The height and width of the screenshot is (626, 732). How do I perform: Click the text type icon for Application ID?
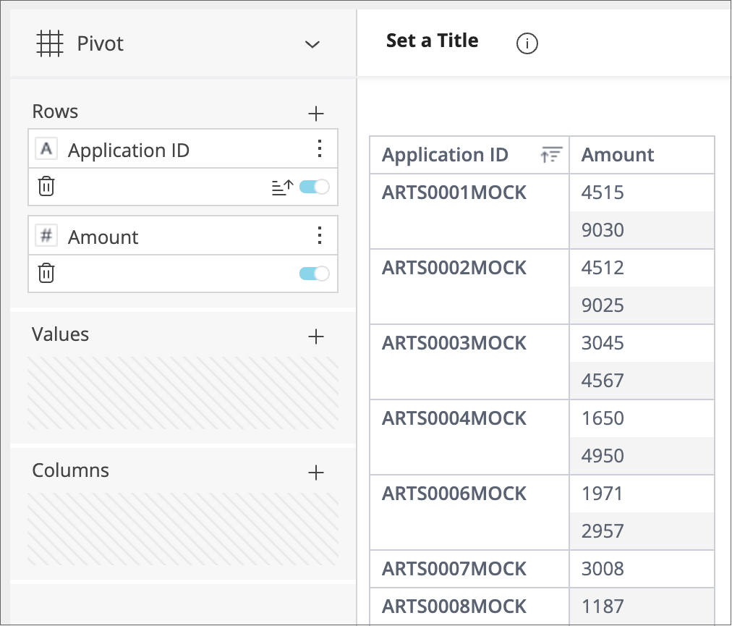point(46,149)
